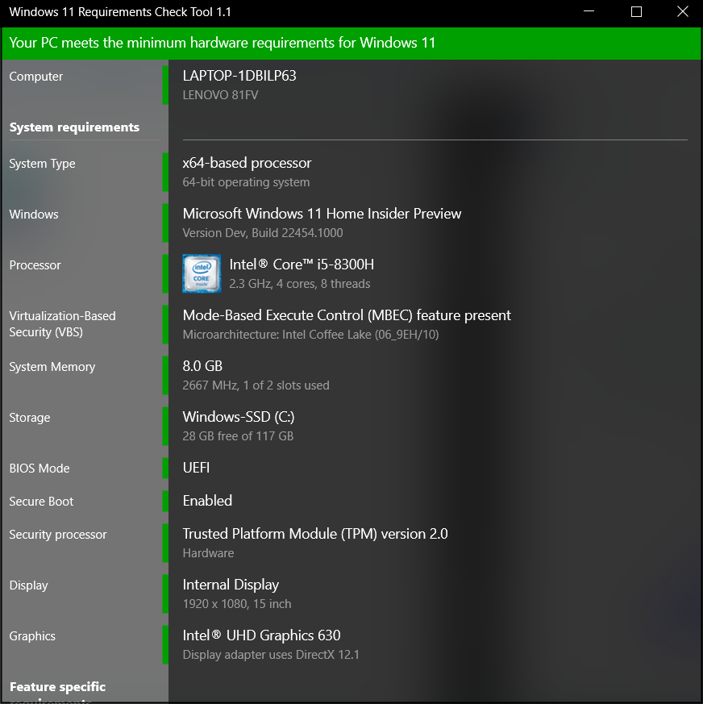The image size is (703, 704).
Task: Click '2667 MHz, 1 of 2 slots used'
Action: 256,385
